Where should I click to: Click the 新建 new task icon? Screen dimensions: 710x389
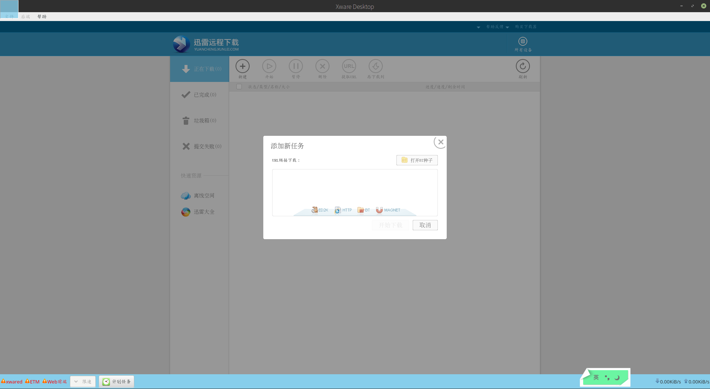point(243,66)
